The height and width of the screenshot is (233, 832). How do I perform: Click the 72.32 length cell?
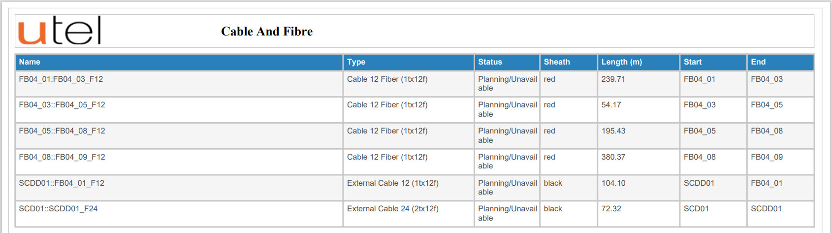click(611, 209)
